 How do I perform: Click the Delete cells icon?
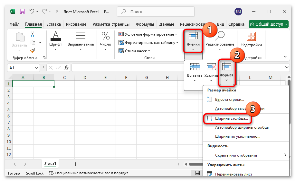point(211,72)
